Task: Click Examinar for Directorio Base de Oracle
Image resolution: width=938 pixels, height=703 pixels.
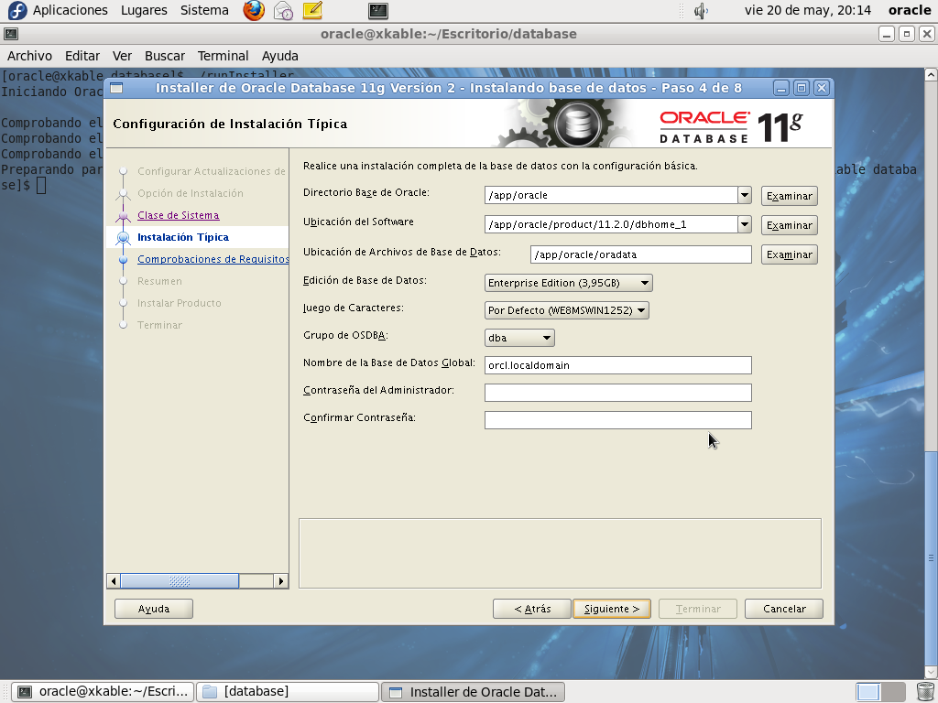Action: (789, 196)
